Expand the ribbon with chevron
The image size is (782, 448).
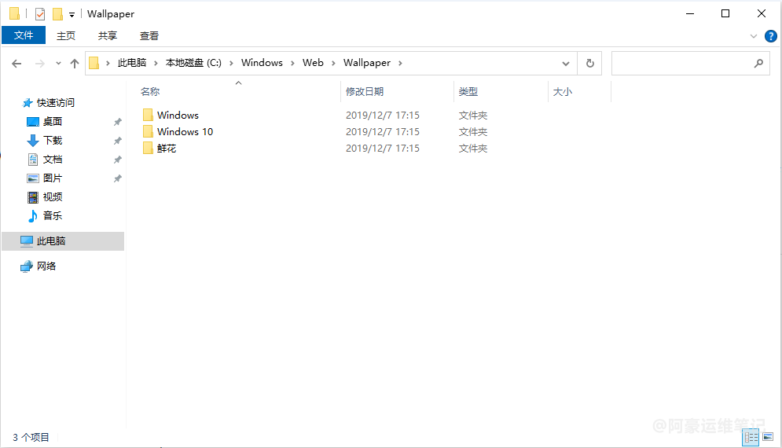(754, 36)
